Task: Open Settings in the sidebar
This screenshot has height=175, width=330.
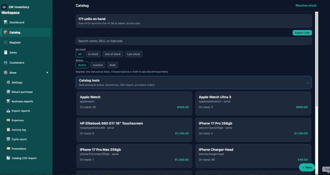Action: pyautogui.click(x=17, y=83)
